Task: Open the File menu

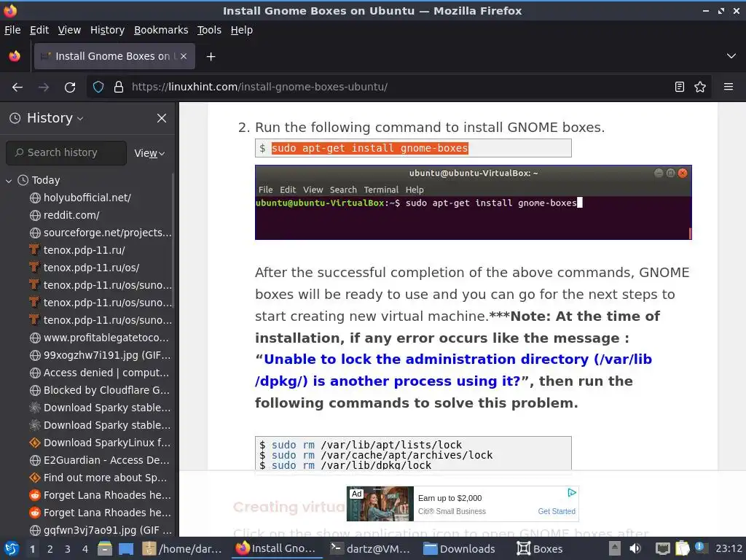Action: click(x=12, y=30)
